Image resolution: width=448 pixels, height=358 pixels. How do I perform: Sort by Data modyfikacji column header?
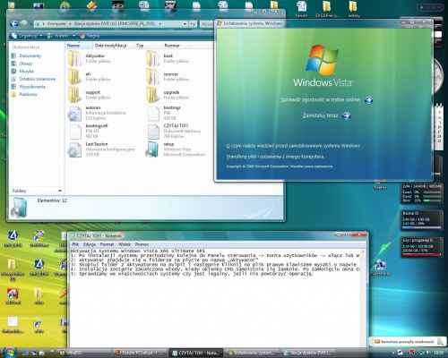coord(113,46)
